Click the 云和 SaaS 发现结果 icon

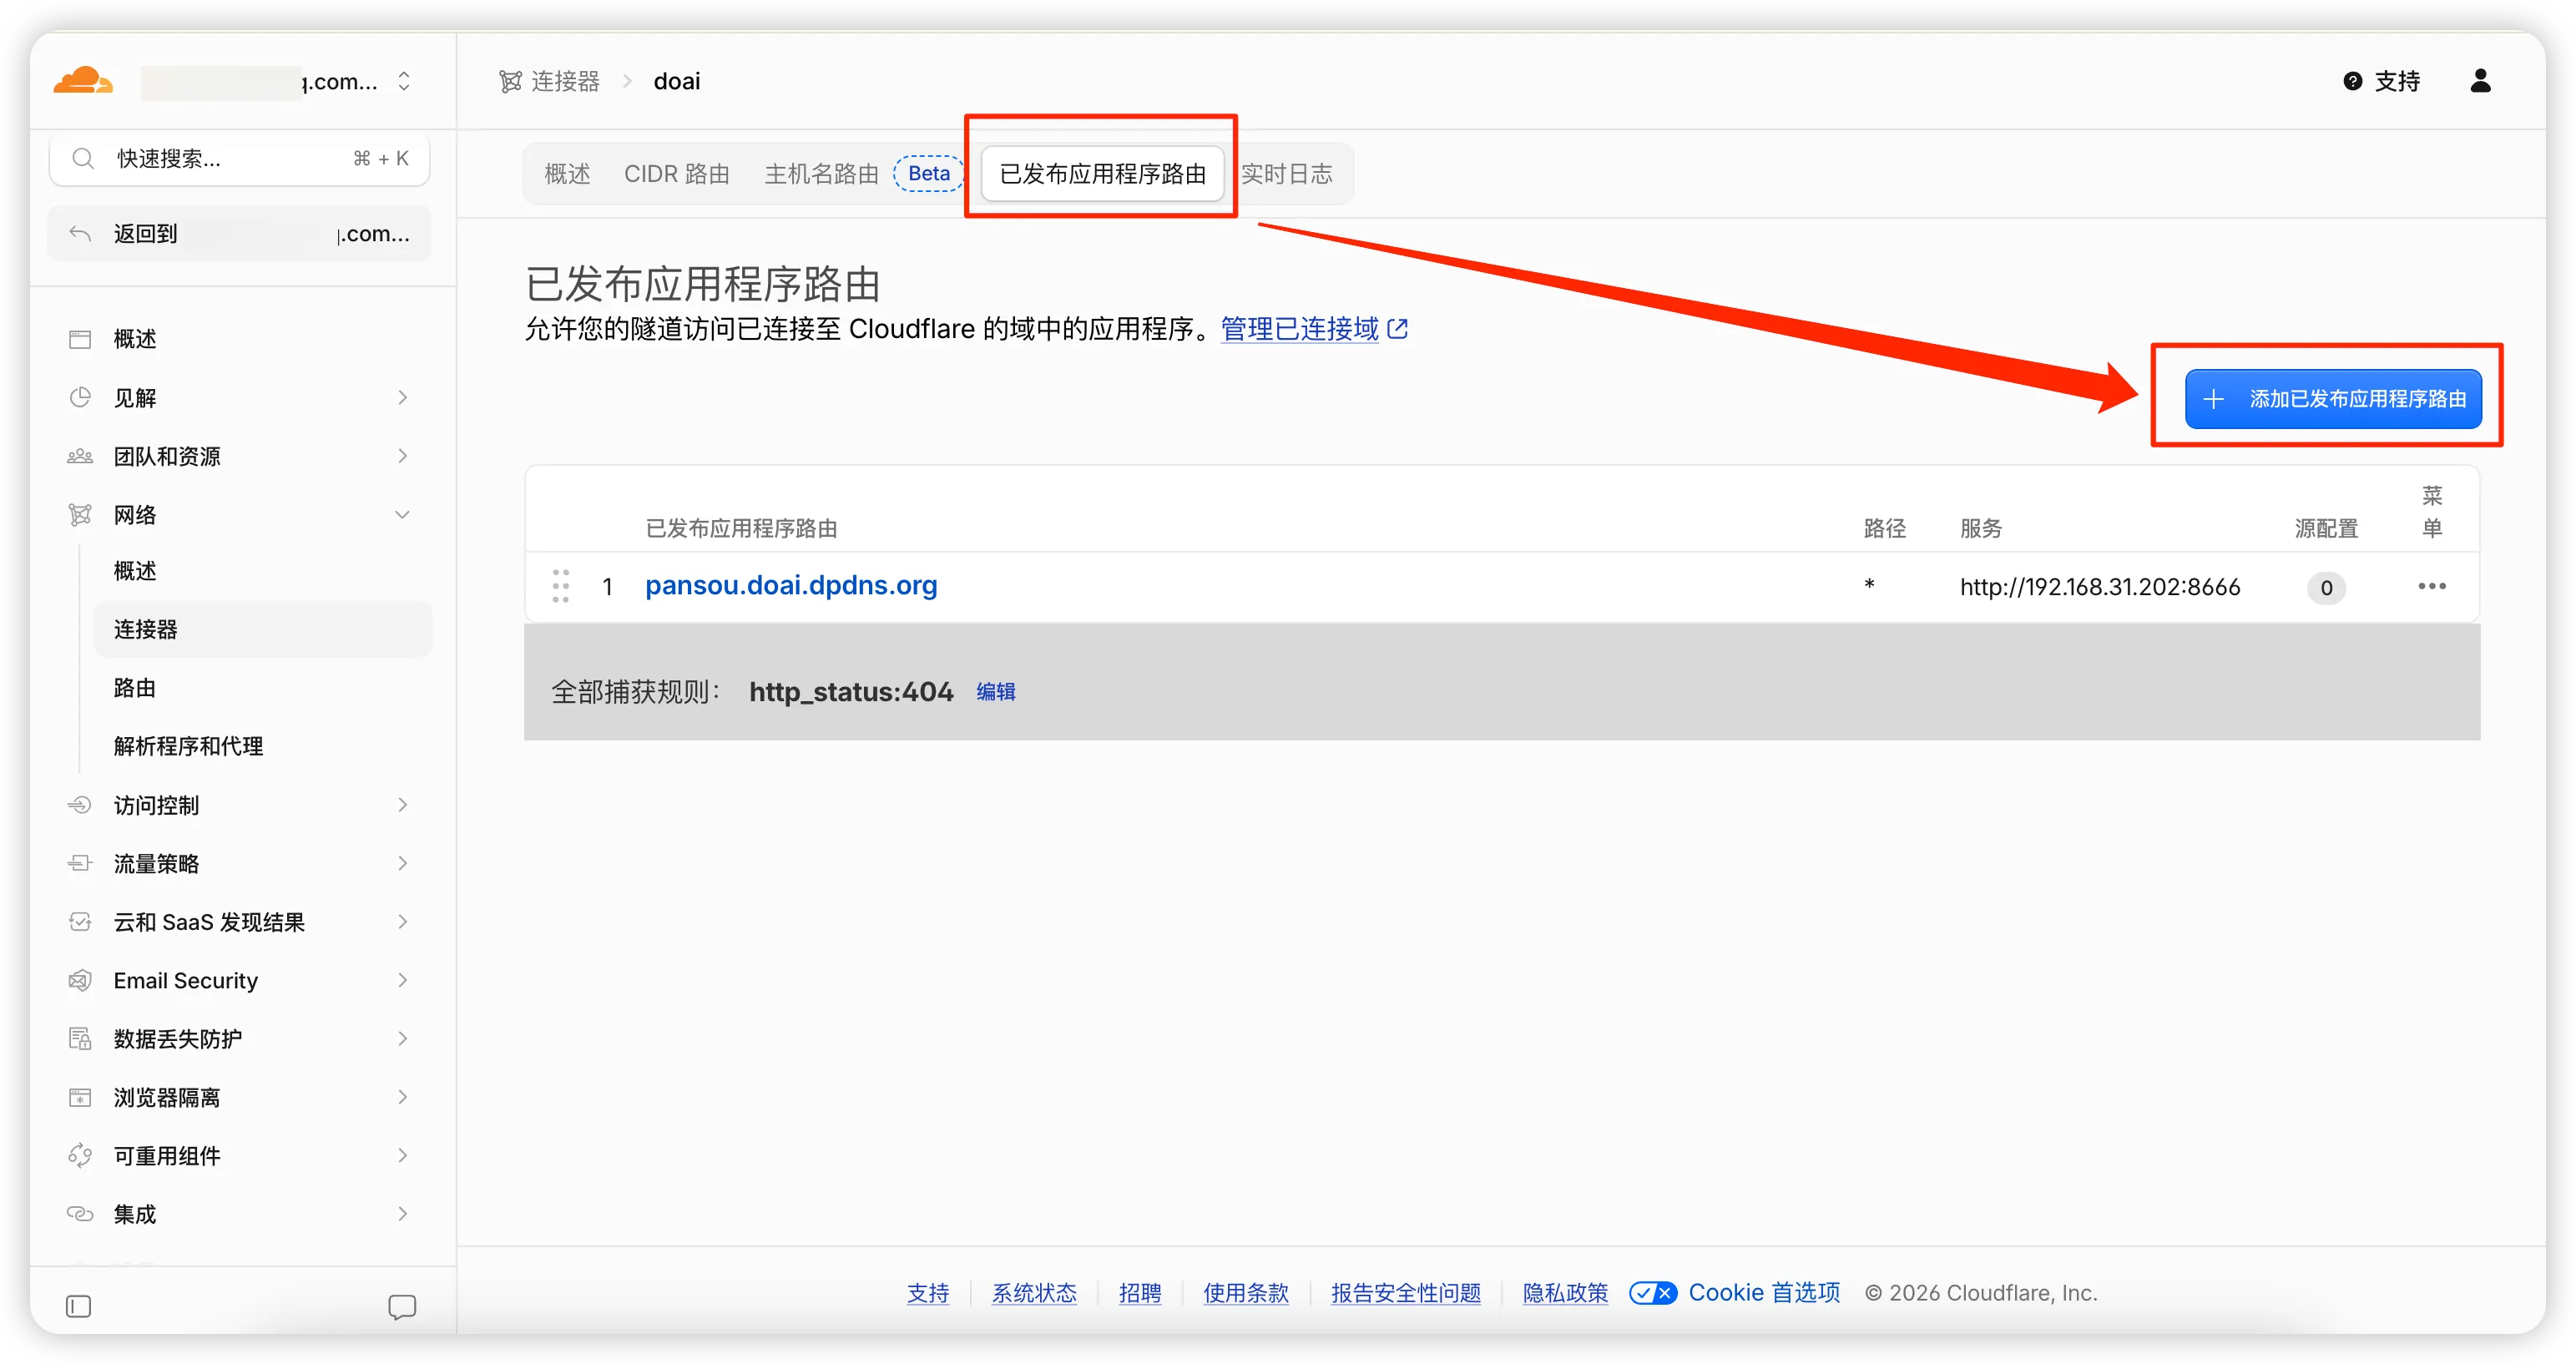(x=80, y=921)
